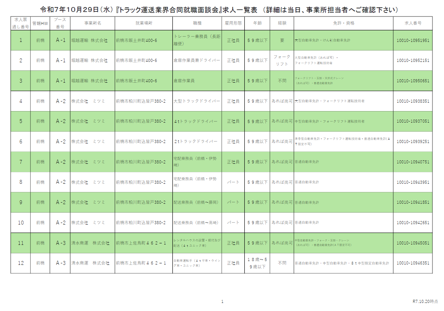Click the page number 1 at the bottom
This screenshot has width=444, height=311.
[222, 302]
